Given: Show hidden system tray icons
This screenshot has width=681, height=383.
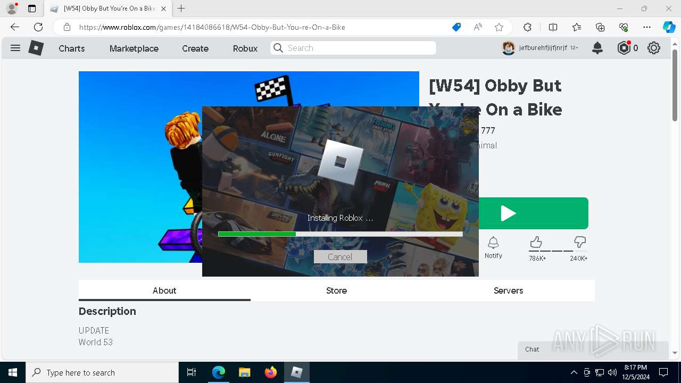Looking at the screenshot, I should [x=574, y=372].
